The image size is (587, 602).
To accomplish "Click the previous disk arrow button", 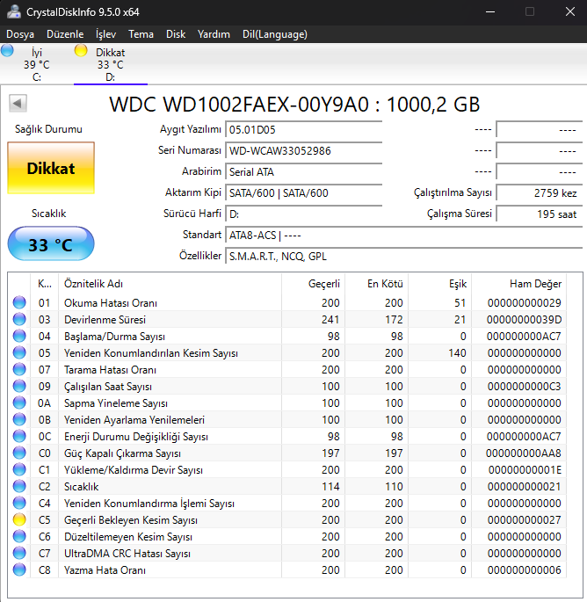I will click(18, 104).
